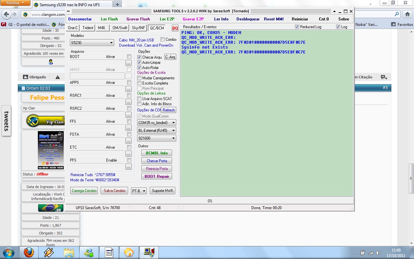414x259 pixels.
Task: Browse for FFS file with ... button
Action: point(128,128)
